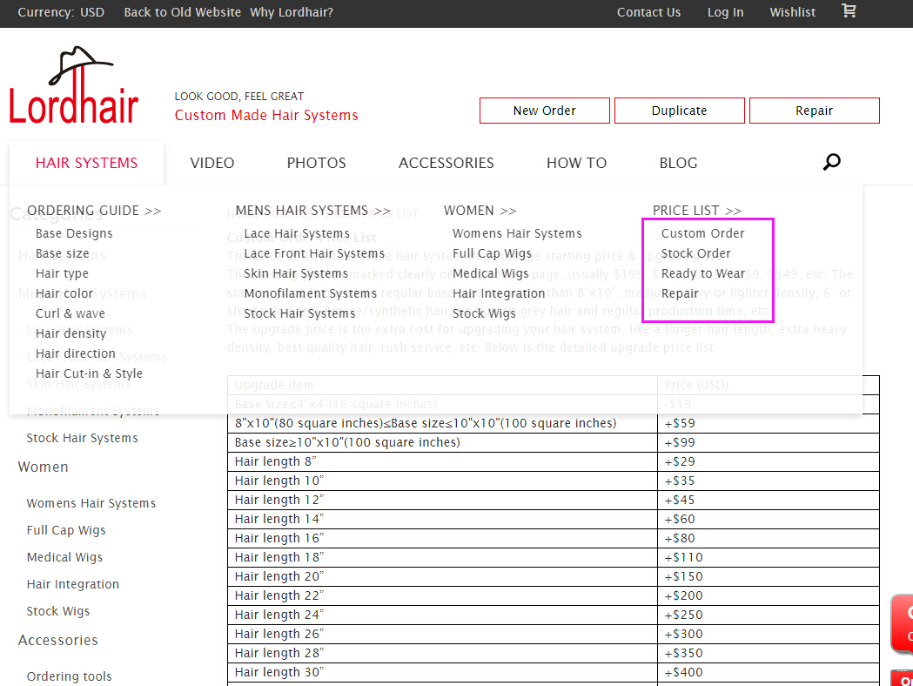This screenshot has height=686, width=913.
Task: Open sidebar Stock Wigs category
Action: (x=57, y=611)
